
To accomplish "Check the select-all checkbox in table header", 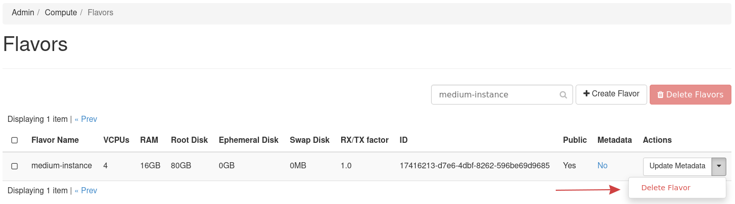I will pyautogui.click(x=14, y=140).
